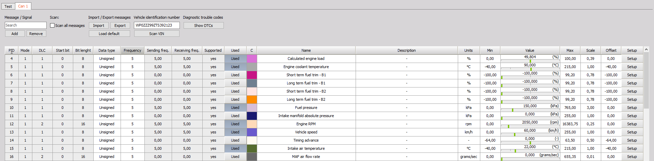
Task: Click the value slider for Calculated engine load
Action: click(530, 61)
